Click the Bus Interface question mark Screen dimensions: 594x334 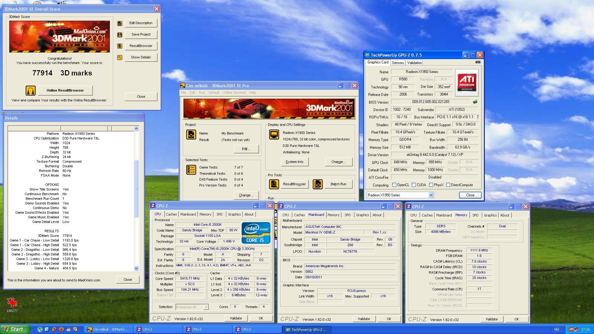[478, 117]
